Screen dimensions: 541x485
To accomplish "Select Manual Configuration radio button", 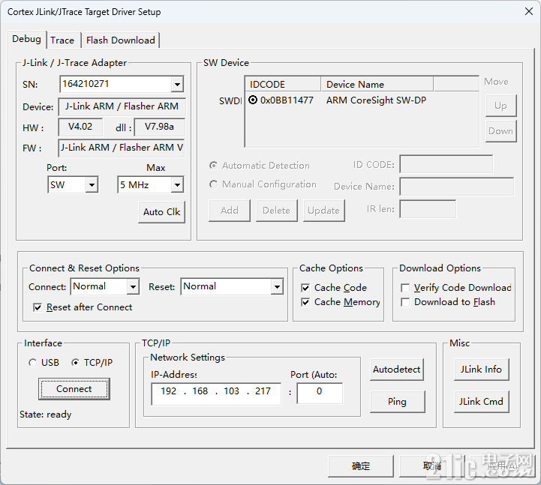I will pyautogui.click(x=214, y=184).
